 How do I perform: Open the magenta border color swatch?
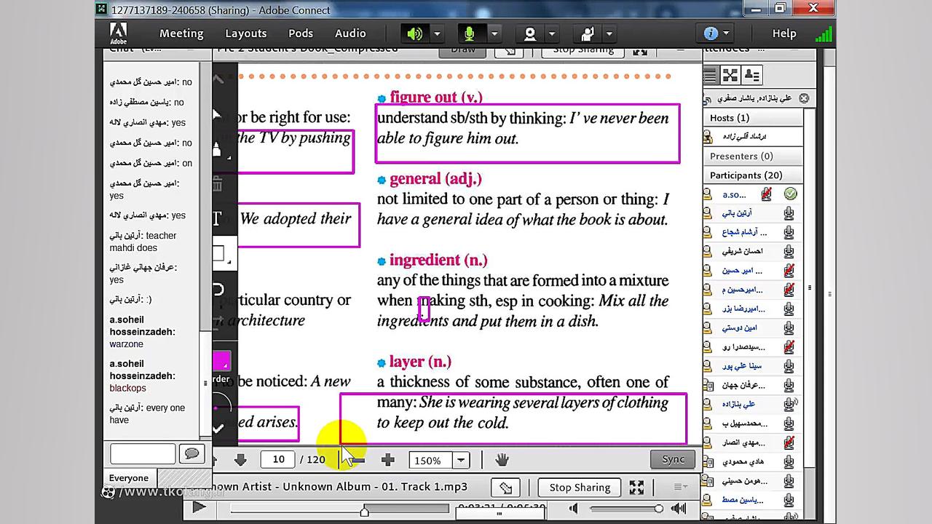click(221, 360)
